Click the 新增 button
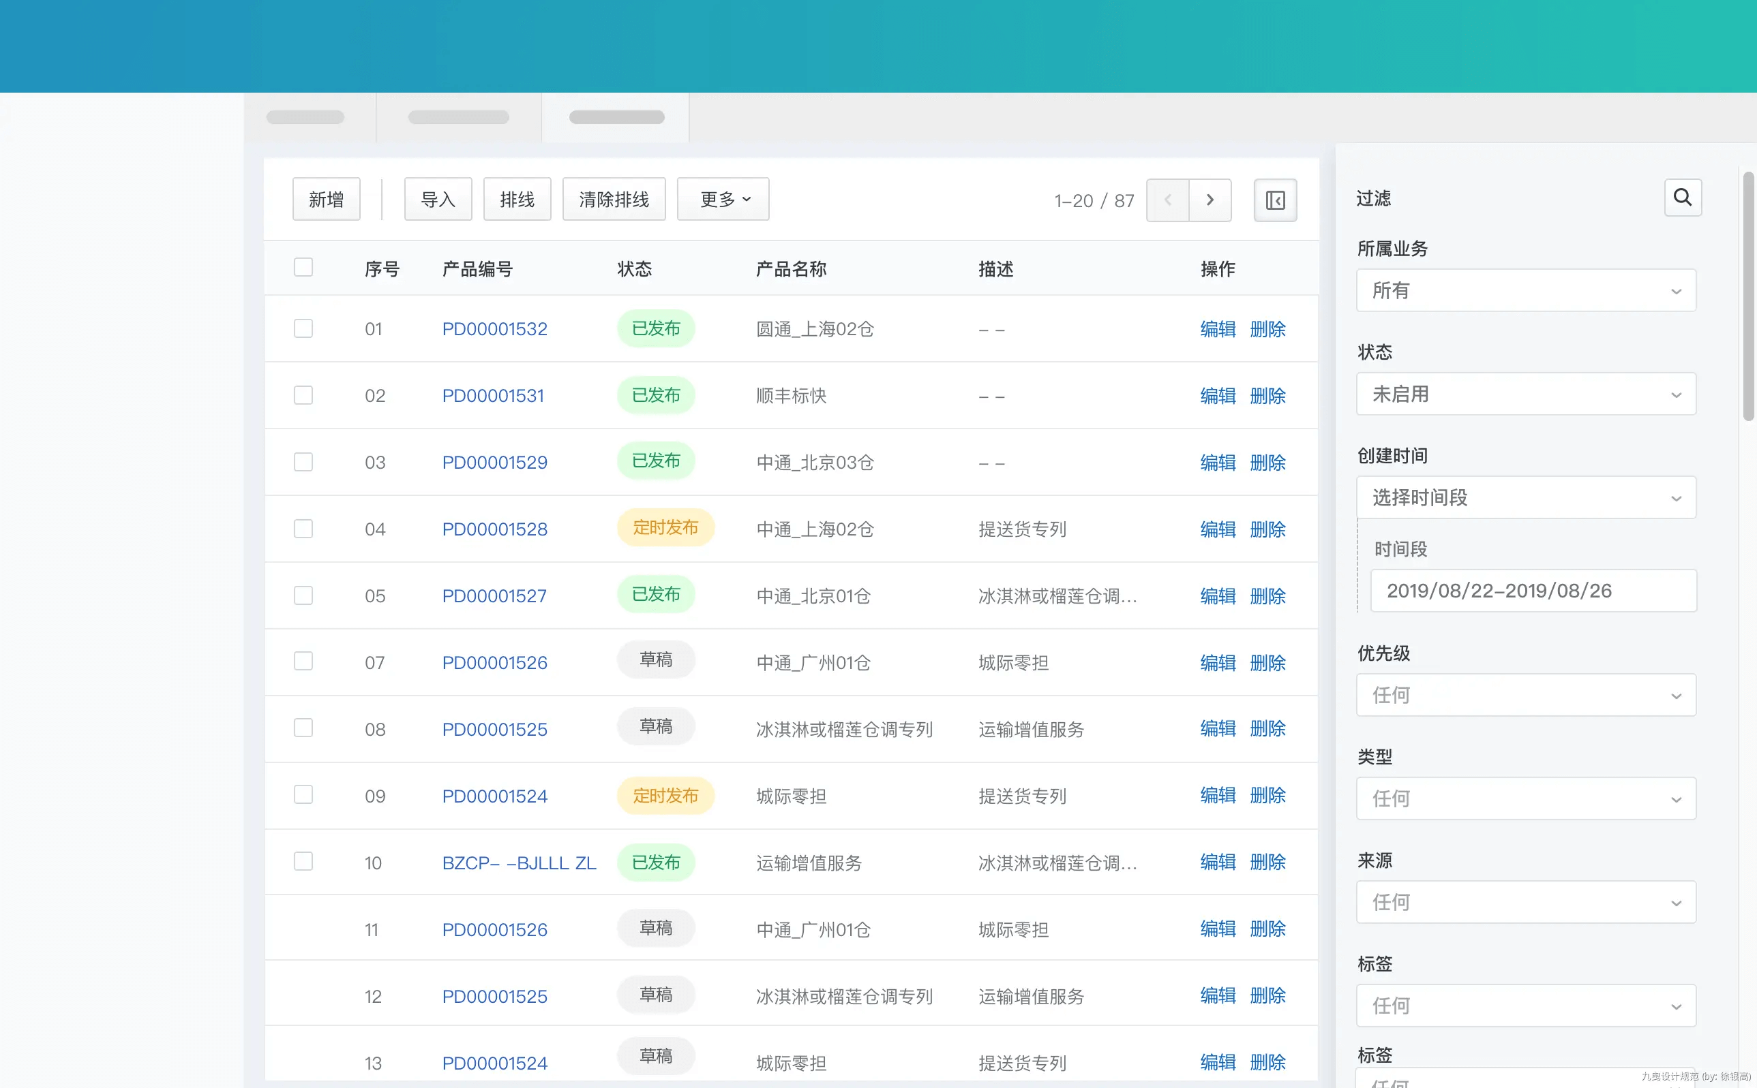 click(326, 200)
